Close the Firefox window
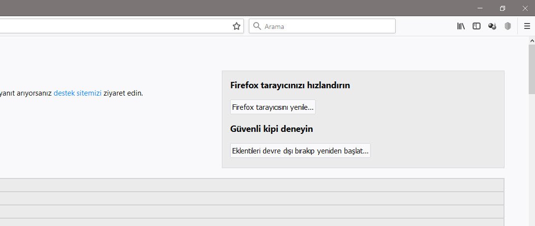Screen dimensions: 535x226 pyautogui.click(x=525, y=8)
